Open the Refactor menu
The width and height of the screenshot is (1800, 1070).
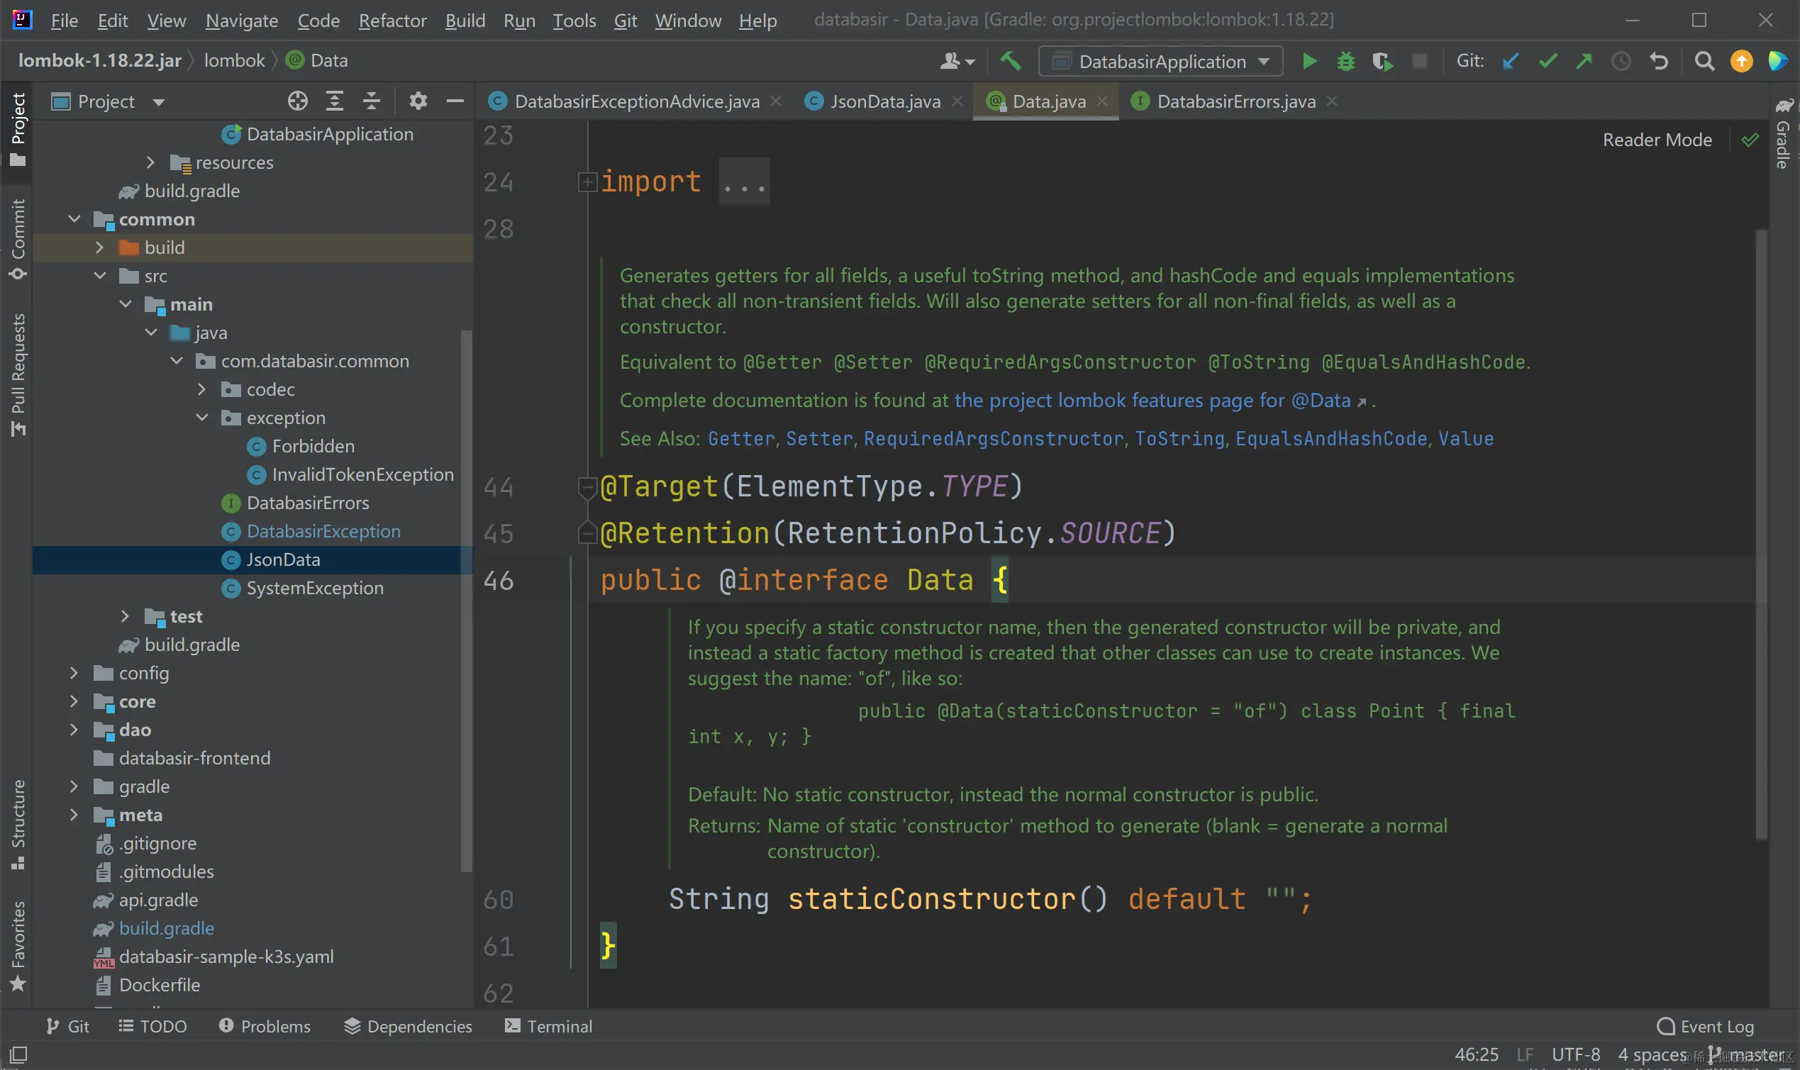pos(392,20)
